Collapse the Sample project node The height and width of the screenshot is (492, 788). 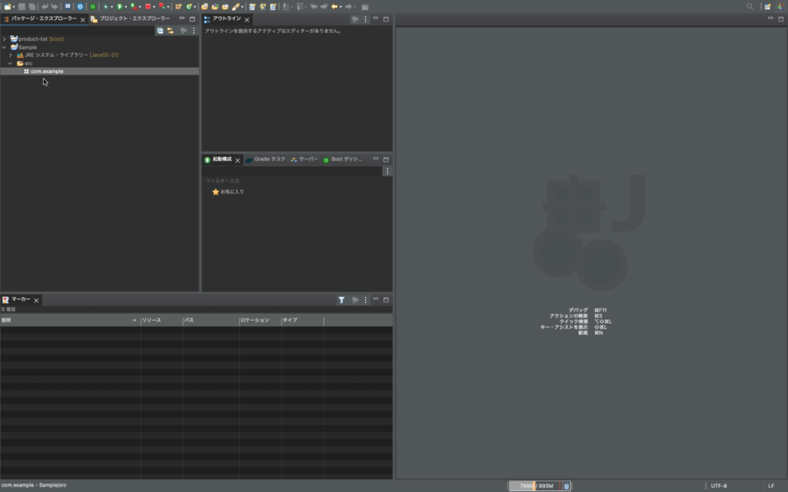point(5,47)
